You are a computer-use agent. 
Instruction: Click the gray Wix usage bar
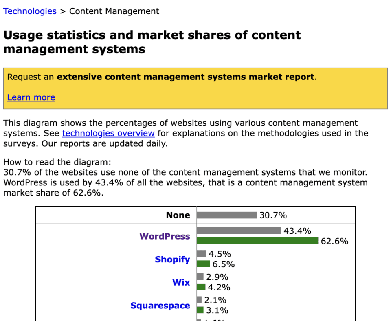(x=200, y=277)
